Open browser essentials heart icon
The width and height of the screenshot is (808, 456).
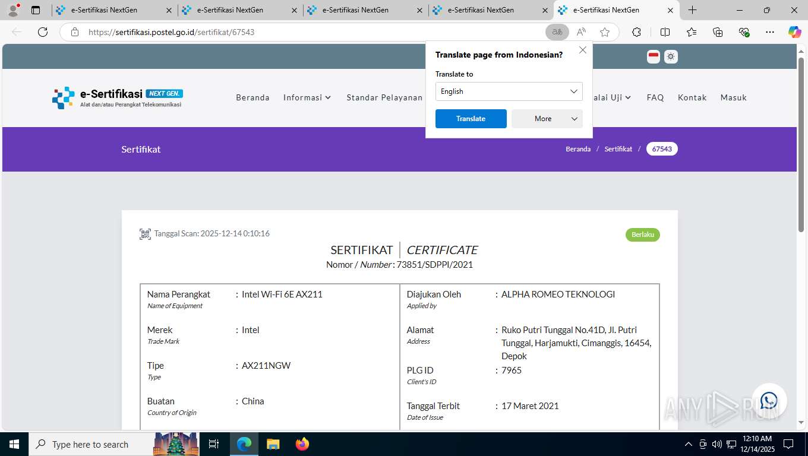pos(744,32)
